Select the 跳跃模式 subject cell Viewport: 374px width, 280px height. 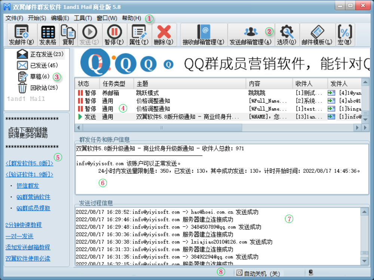tap(147, 93)
